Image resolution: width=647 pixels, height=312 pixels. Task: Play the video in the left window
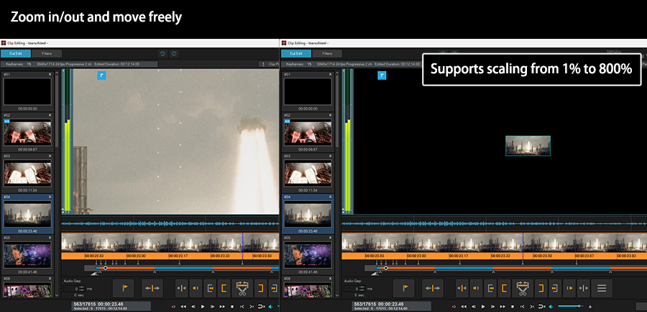(203, 307)
